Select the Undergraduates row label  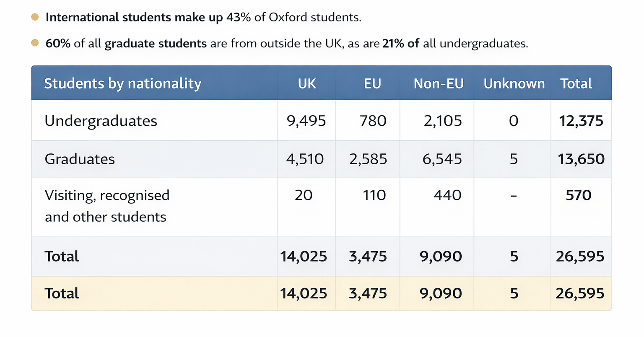point(101,121)
